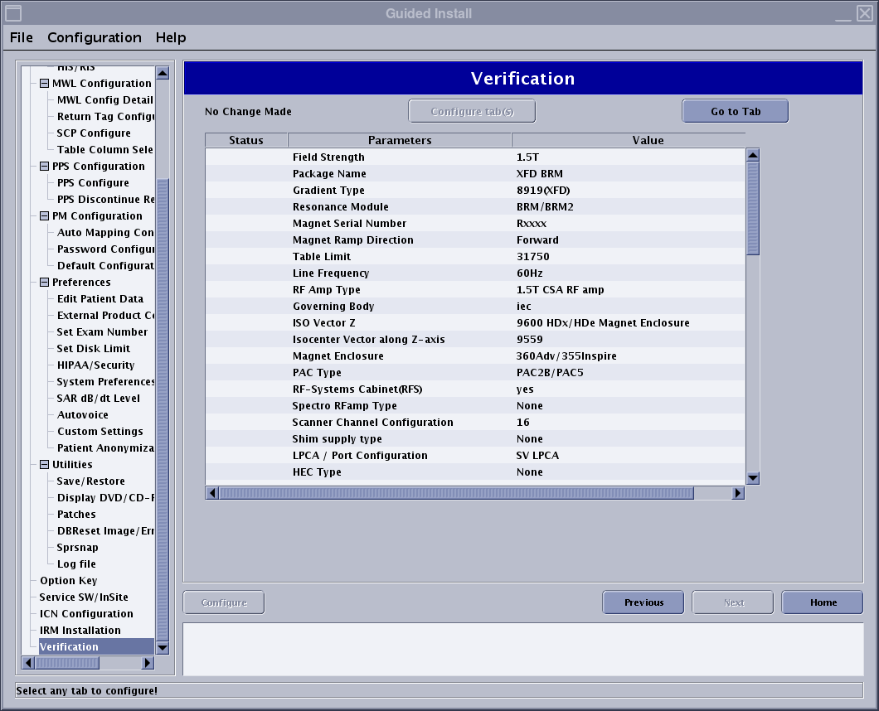This screenshot has width=879, height=711.
Task: Open the Help menu
Action: coord(171,37)
